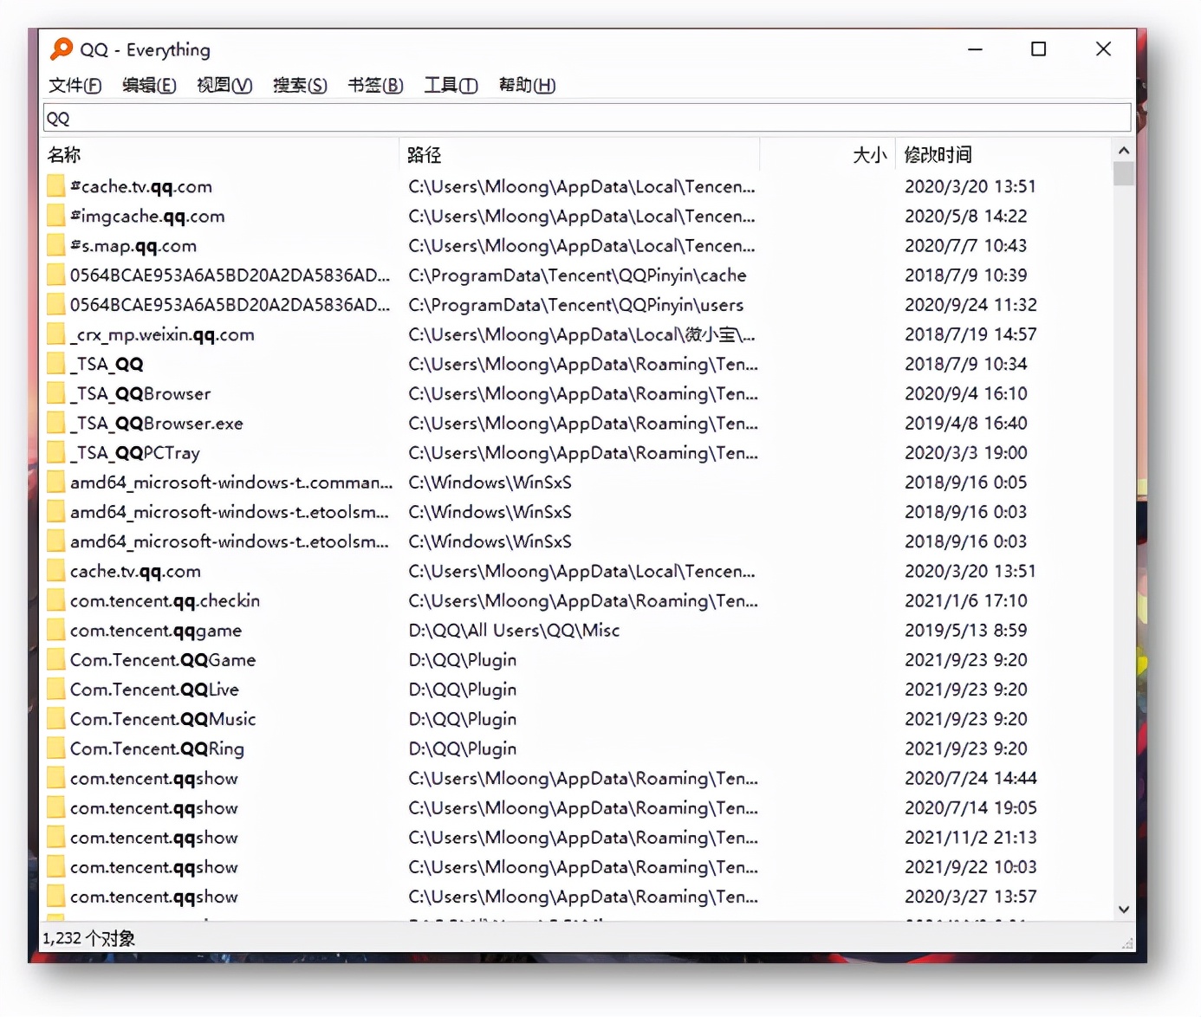Click folder icon of _TSA_QQ row
The image size is (1201, 1017).
pos(55,364)
